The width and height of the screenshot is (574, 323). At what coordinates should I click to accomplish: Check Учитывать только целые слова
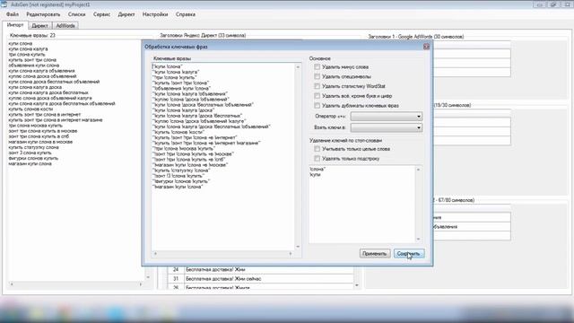(317, 149)
